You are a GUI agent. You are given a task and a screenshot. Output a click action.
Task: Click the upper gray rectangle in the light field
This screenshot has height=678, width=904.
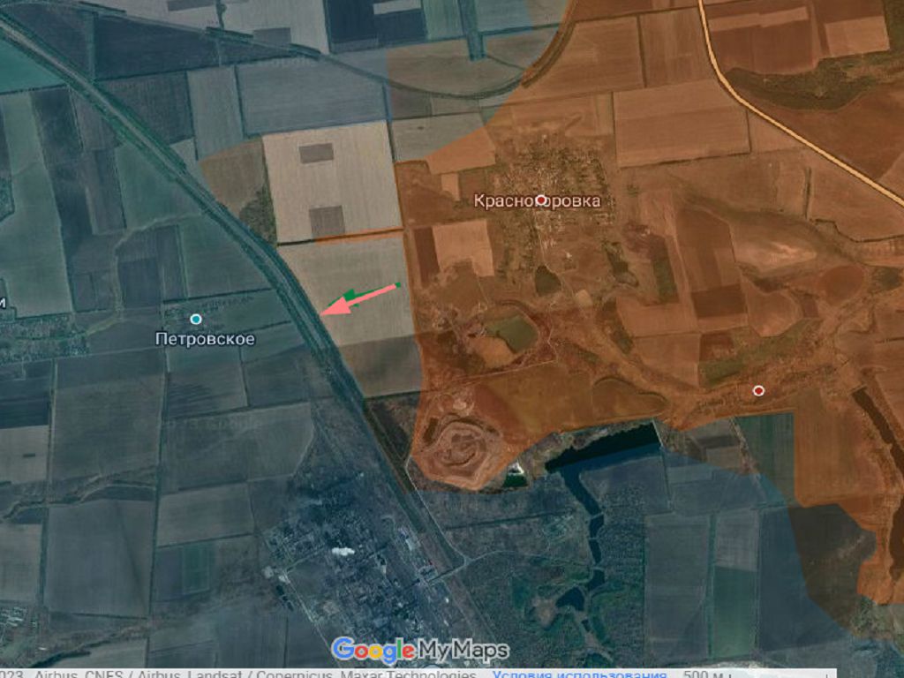point(316,153)
